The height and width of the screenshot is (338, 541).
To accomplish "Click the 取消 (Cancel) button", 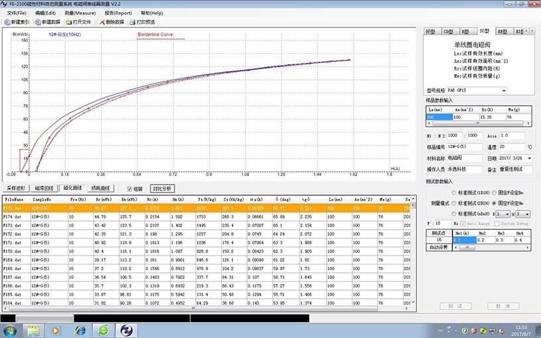I will click(x=503, y=306).
